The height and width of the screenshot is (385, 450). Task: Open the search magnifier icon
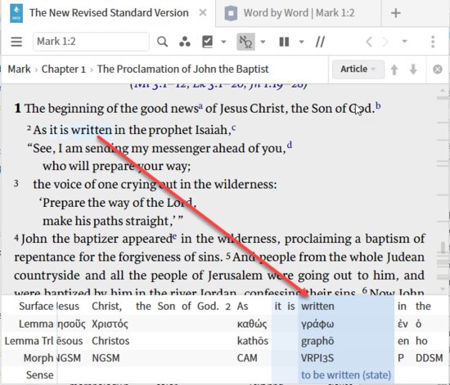tap(163, 42)
